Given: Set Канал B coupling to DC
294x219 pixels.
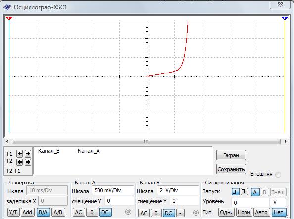Looking at the screenshot, I should (x=169, y=213).
